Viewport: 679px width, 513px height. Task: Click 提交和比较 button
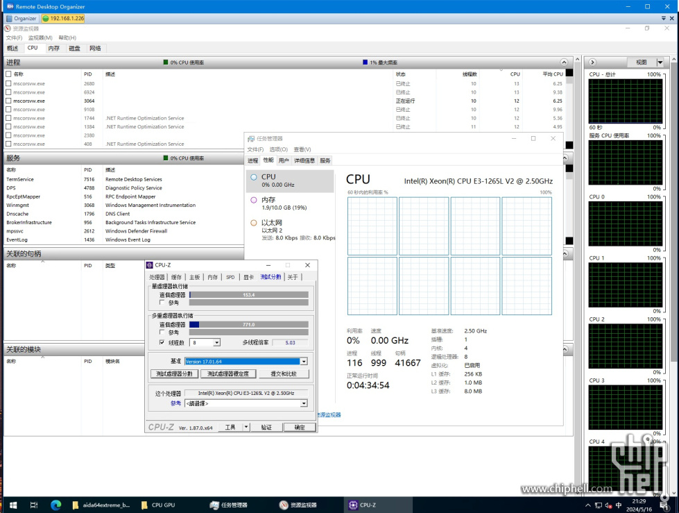[284, 373]
